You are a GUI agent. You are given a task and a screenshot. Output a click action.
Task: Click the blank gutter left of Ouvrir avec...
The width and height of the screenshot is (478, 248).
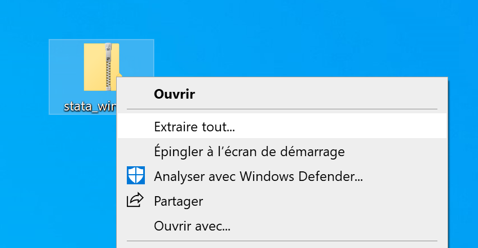point(135,227)
